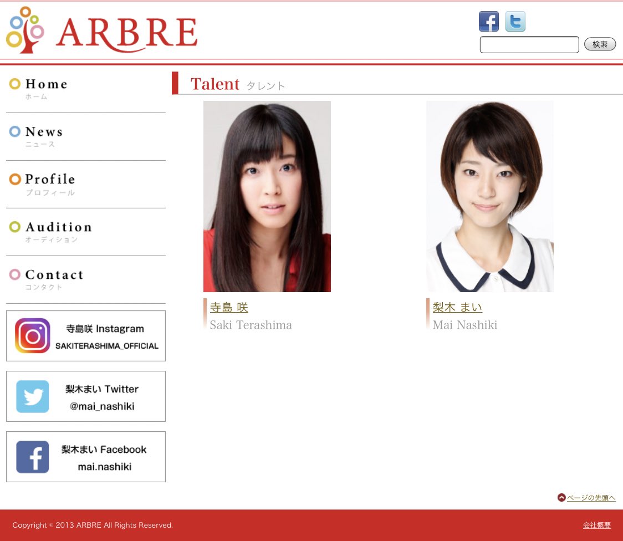Screen dimensions: 623x541
Task: Open 梨木まい Twitter banner text
Action: (102, 397)
